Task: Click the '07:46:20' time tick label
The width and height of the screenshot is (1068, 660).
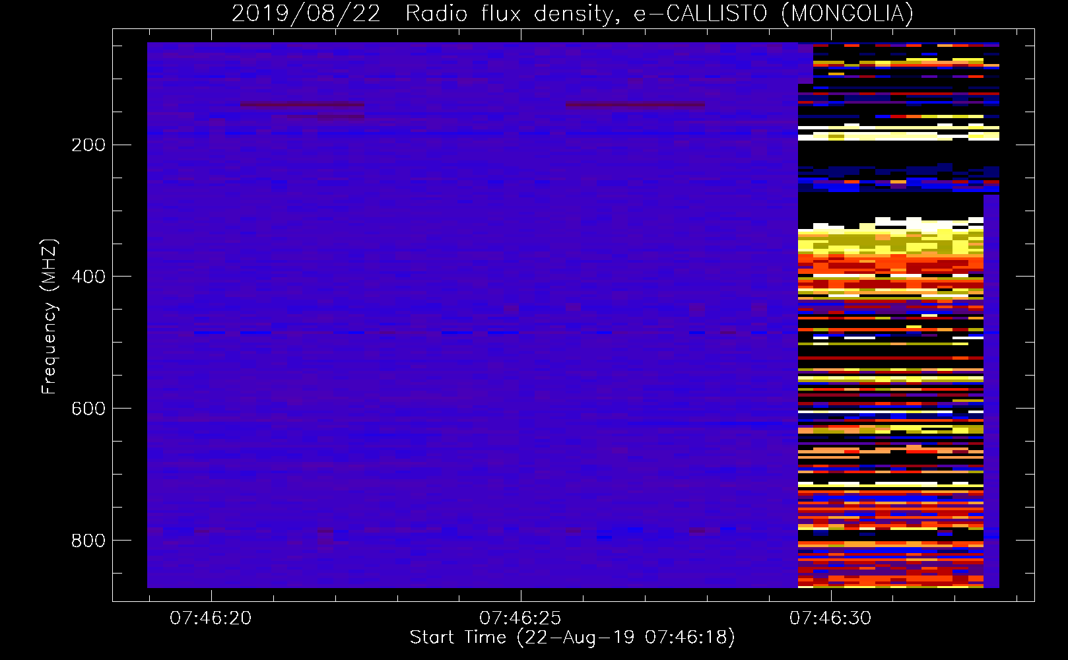Action: [211, 618]
